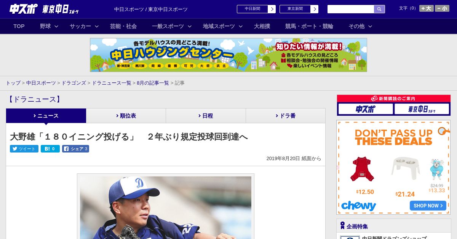The image size is (457, 239).
Task: Go to トップ breadcrumb link
Action: click(x=13, y=83)
